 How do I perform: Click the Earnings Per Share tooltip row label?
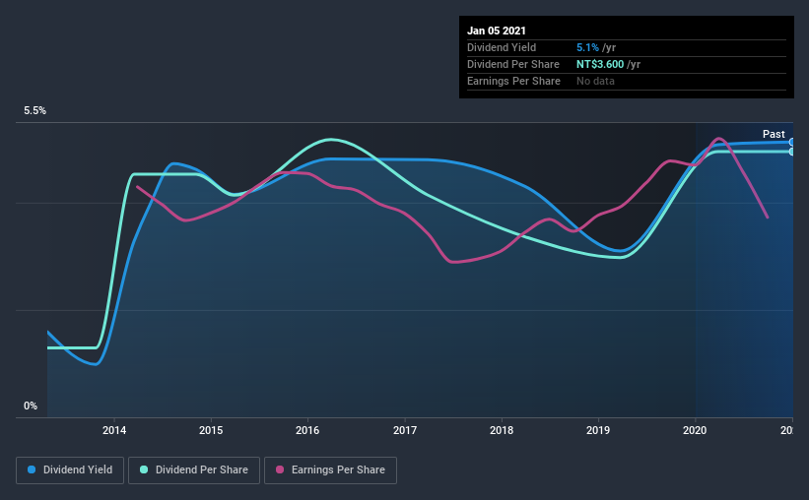513,81
